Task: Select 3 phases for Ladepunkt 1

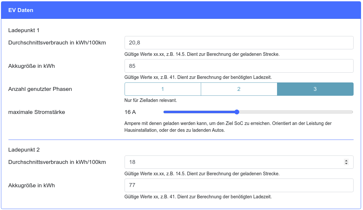Action: (315, 89)
